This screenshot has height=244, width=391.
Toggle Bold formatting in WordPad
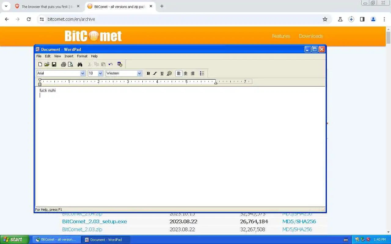tap(148, 73)
